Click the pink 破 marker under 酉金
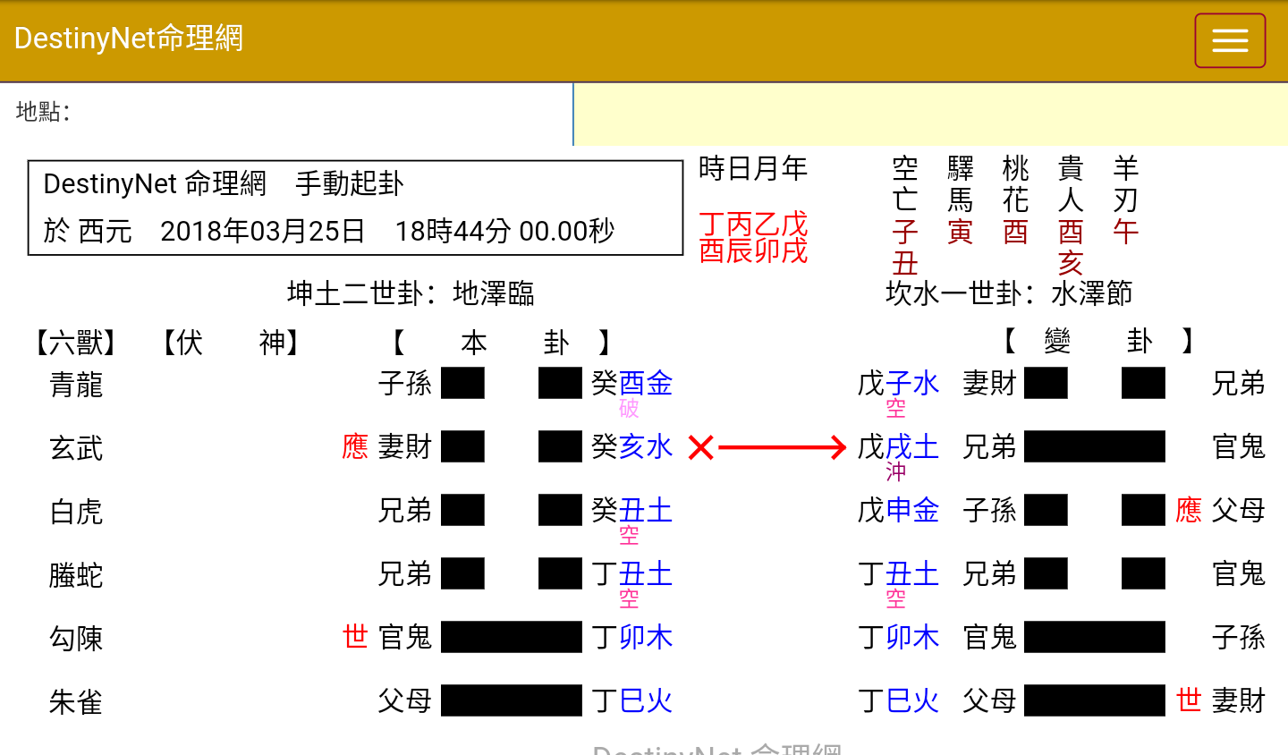The image size is (1288, 755). pyautogui.click(x=629, y=410)
